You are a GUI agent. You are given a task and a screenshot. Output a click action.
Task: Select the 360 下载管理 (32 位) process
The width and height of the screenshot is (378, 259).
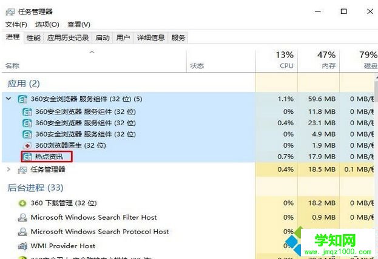(x=188, y=203)
